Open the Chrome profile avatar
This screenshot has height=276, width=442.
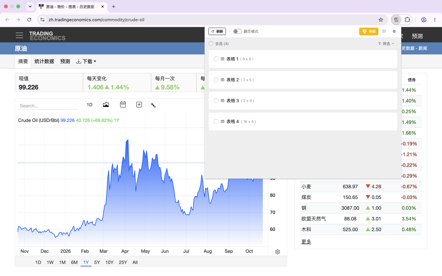(424, 20)
